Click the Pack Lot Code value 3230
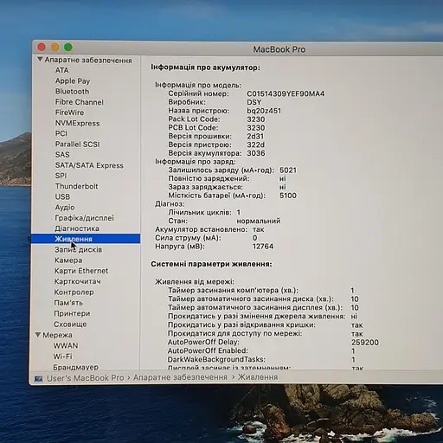This screenshot has width=443, height=443. pyautogui.click(x=256, y=119)
